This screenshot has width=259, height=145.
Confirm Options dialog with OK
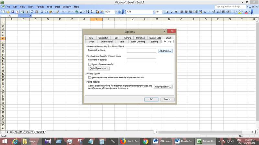click(x=151, y=99)
